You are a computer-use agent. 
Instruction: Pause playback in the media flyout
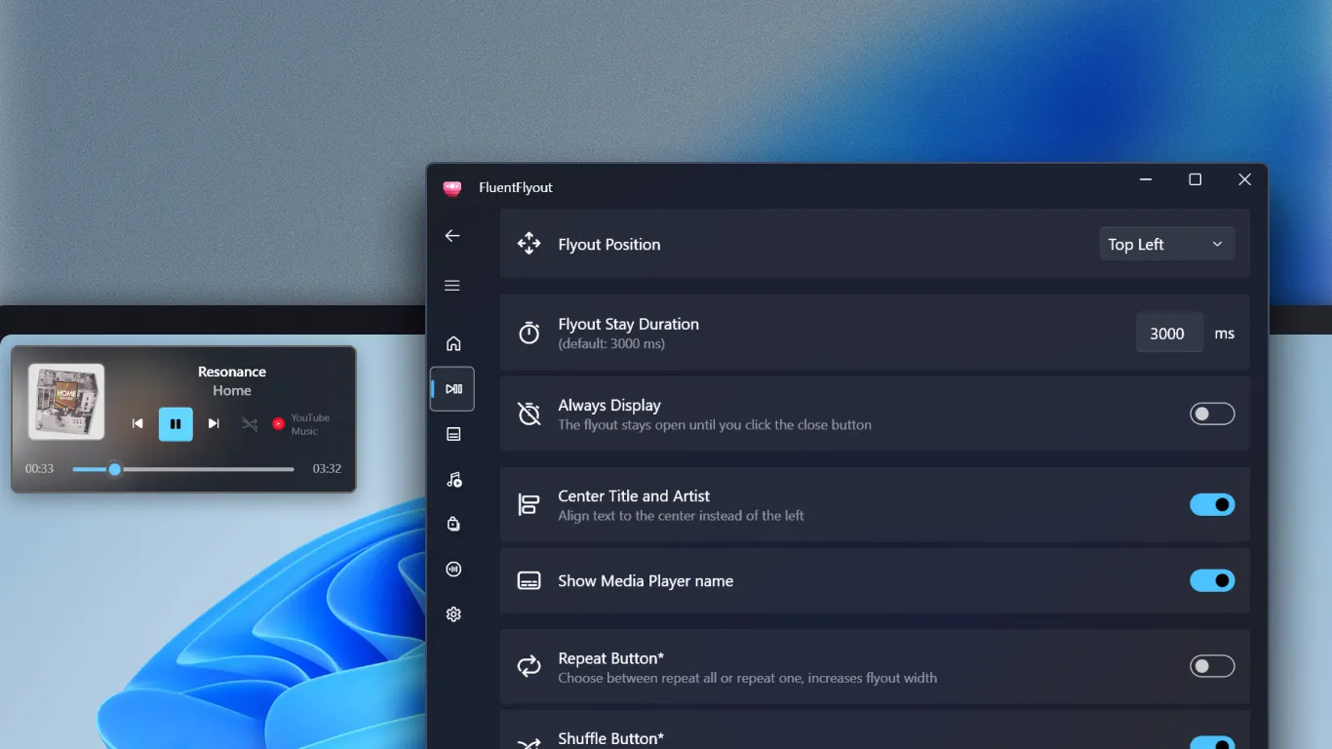(x=176, y=423)
